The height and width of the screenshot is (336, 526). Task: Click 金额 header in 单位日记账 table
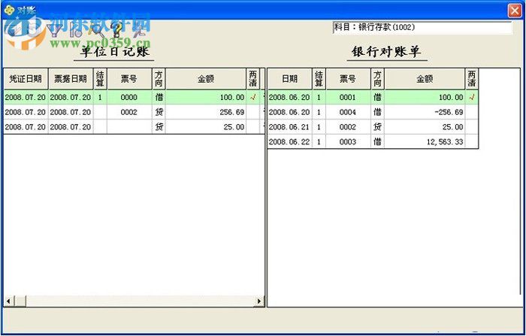[x=206, y=79]
